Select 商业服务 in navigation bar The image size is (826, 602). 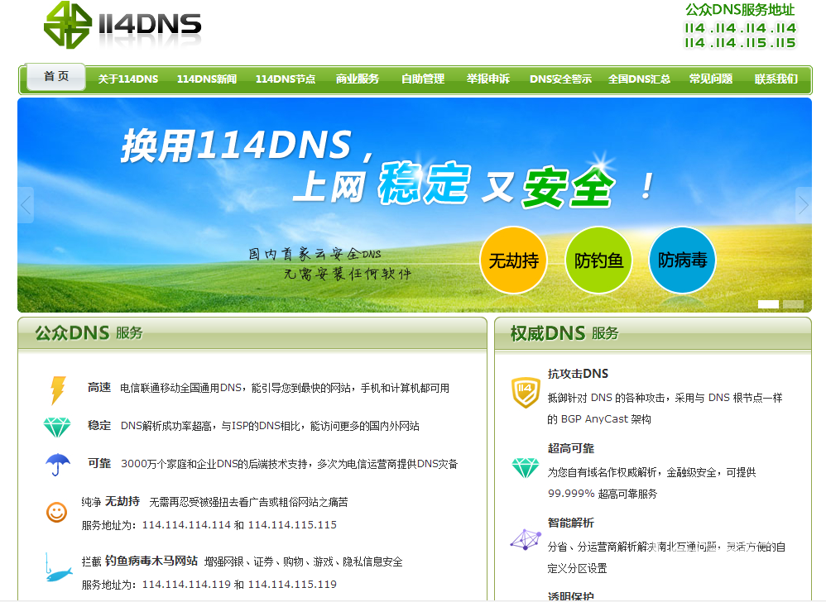tap(358, 79)
